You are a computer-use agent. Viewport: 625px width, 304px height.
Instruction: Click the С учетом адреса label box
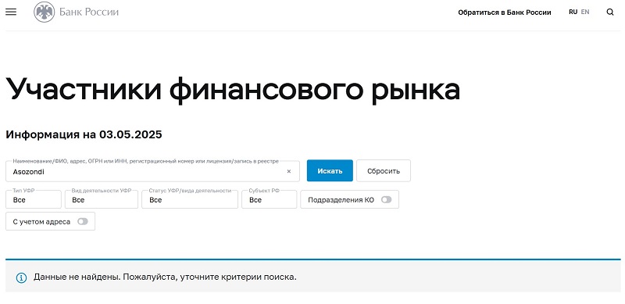[50, 221]
